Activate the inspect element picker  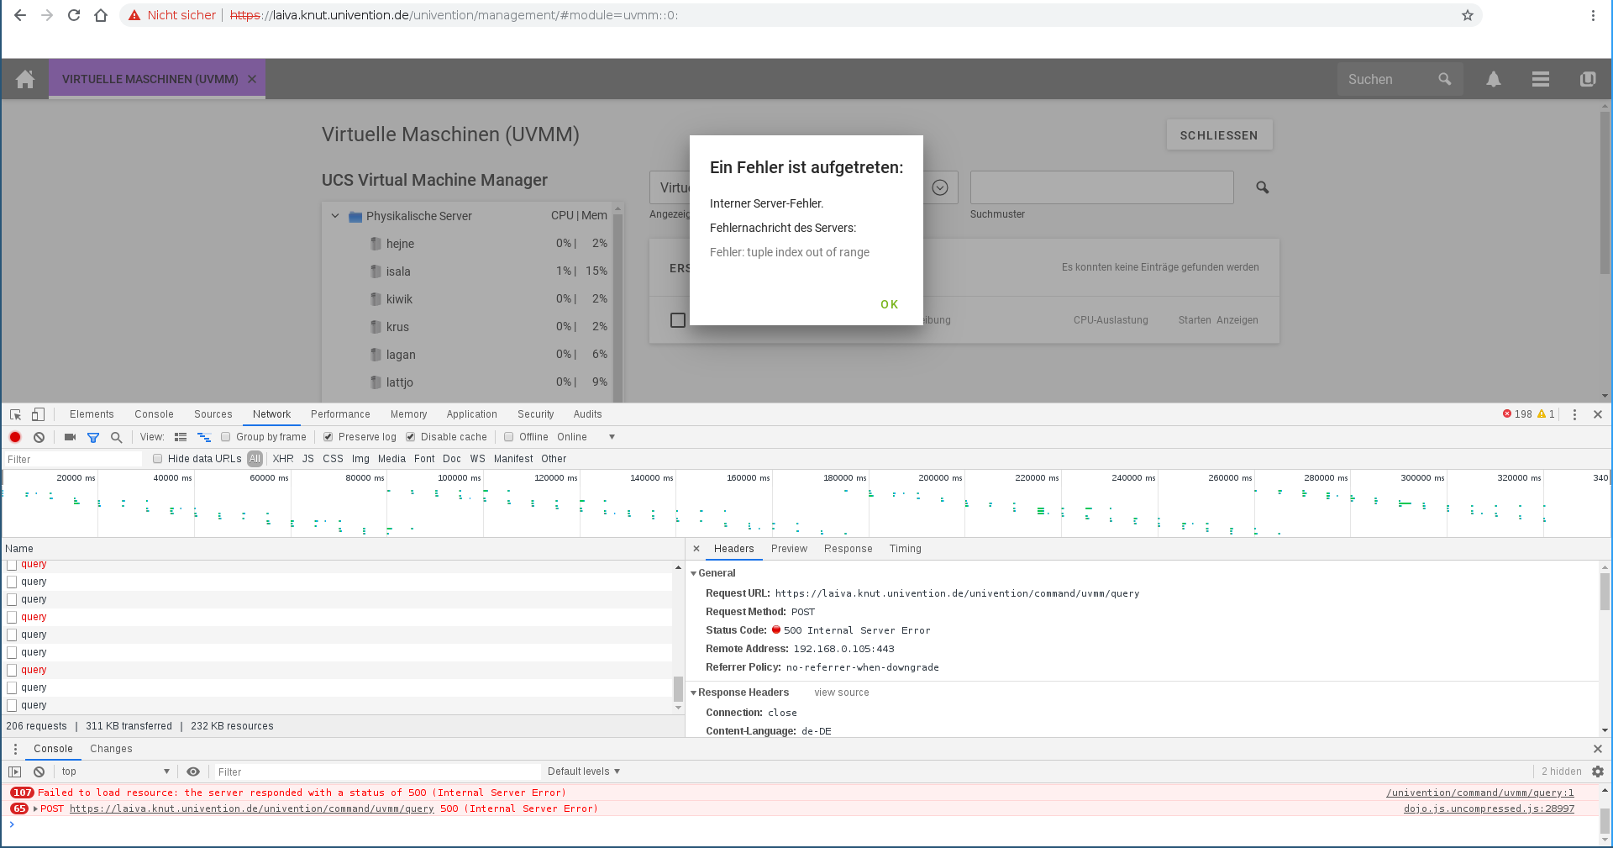coord(15,414)
